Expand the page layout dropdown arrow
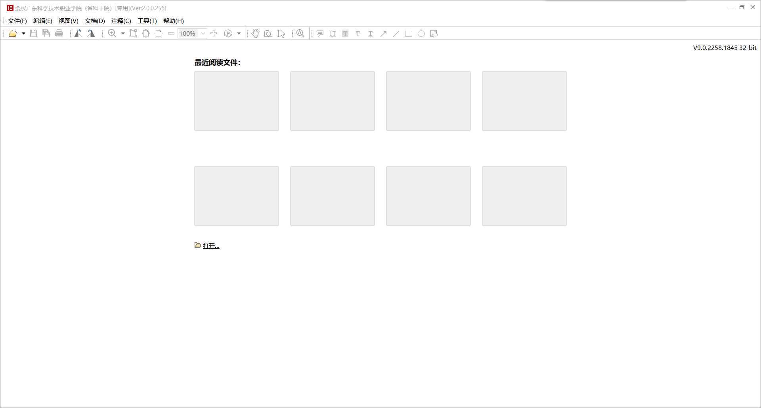761x408 pixels. point(239,34)
